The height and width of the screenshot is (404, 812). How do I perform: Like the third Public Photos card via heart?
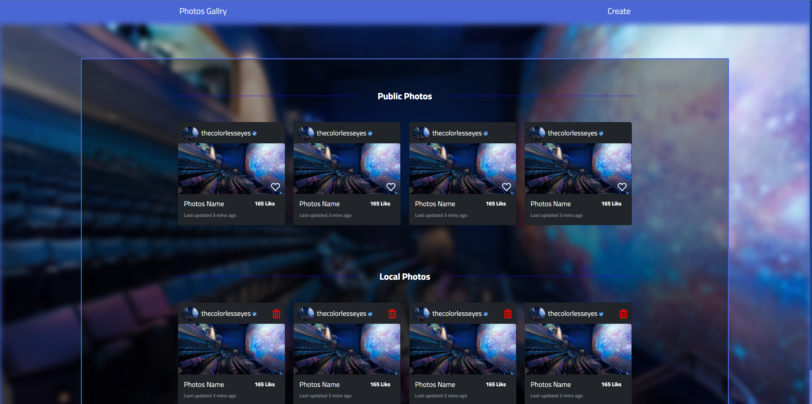coord(507,187)
